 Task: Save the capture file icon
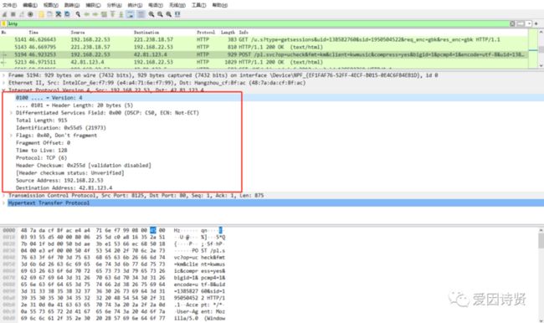pos(49,14)
